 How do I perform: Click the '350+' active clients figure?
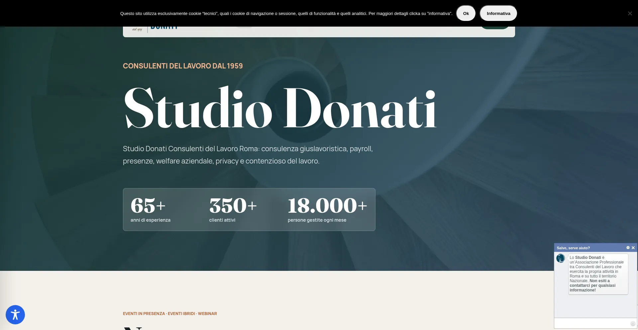tap(233, 205)
